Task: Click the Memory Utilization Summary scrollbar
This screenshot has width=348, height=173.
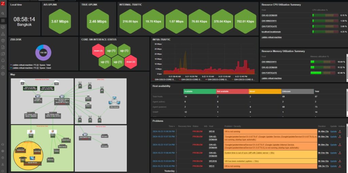Action: coord(347,67)
